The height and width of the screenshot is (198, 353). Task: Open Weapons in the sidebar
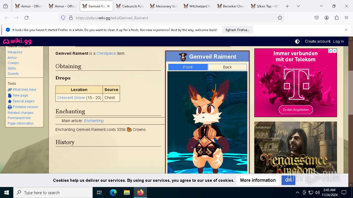click(x=15, y=52)
